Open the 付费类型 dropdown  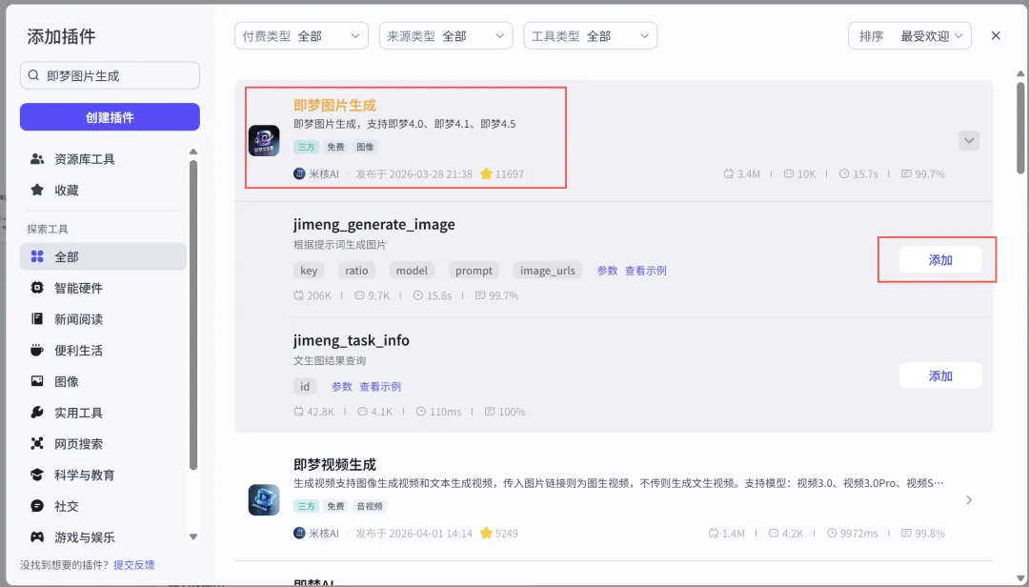[301, 36]
